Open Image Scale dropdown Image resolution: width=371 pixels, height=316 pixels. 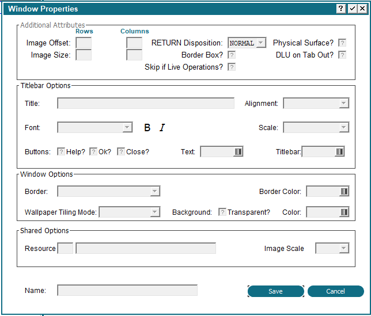332,248
